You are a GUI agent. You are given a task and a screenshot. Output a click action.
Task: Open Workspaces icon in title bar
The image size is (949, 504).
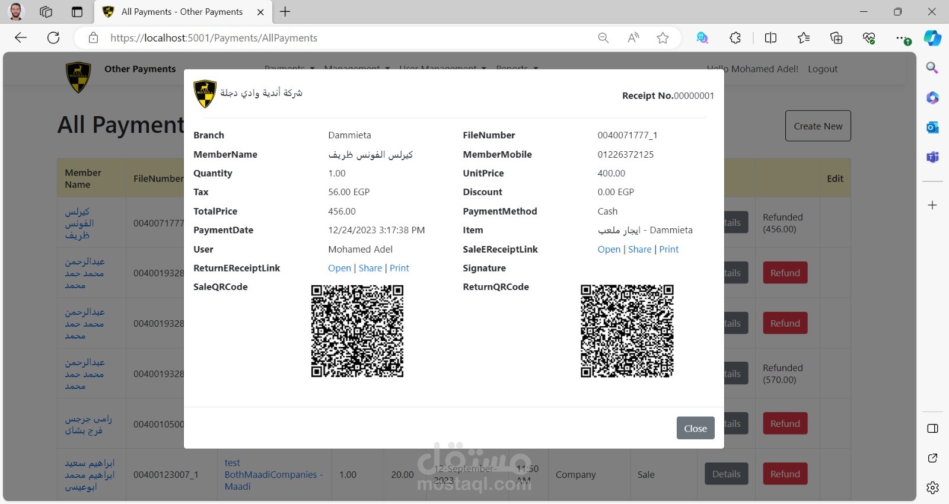coord(46,11)
